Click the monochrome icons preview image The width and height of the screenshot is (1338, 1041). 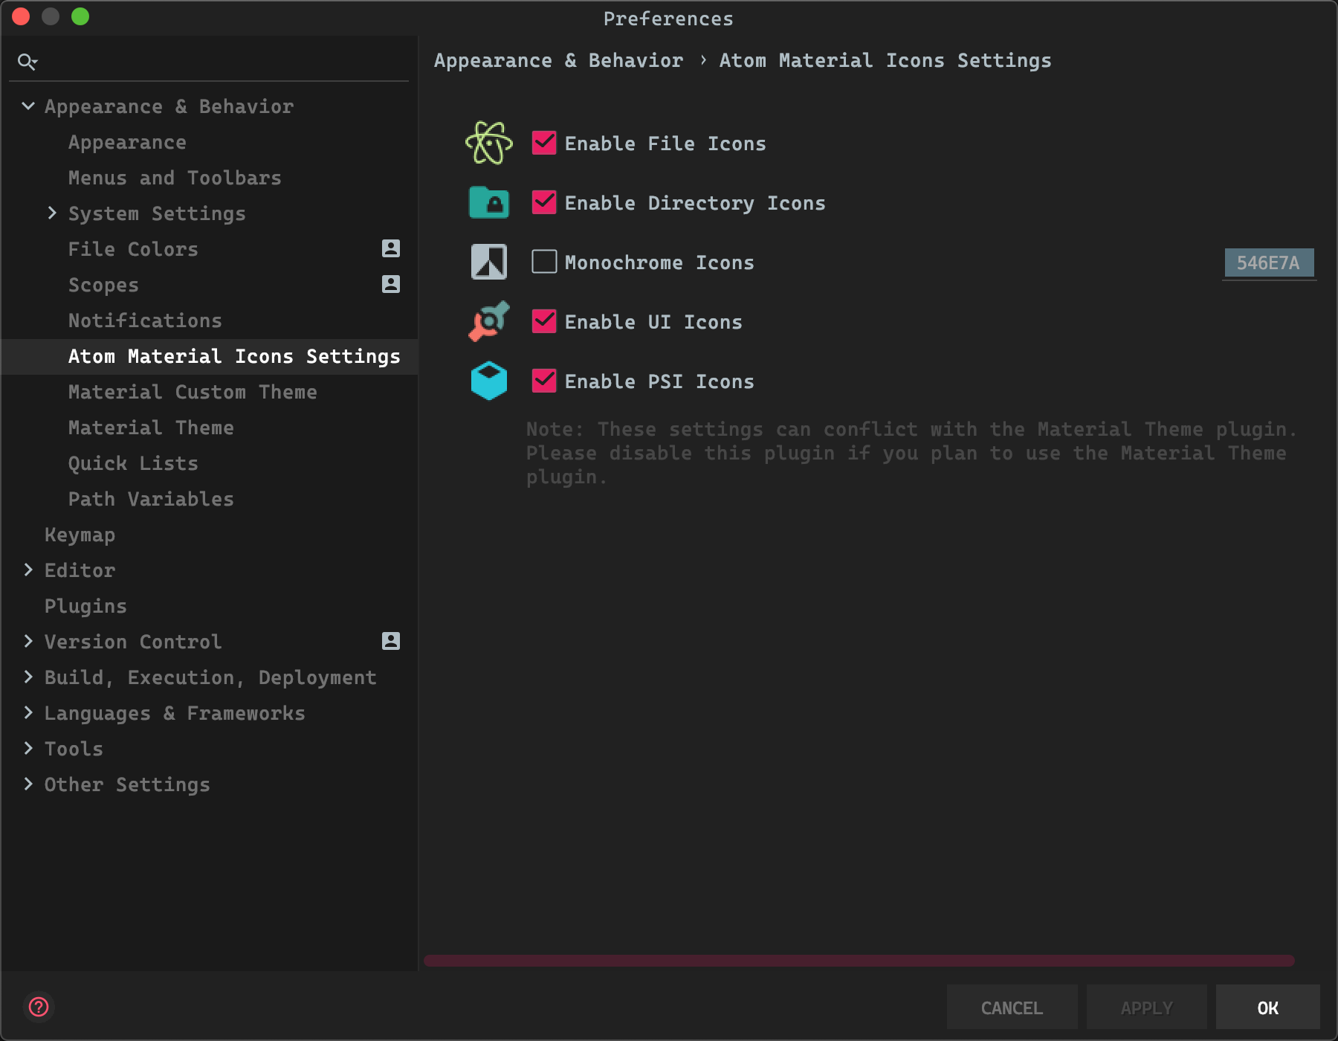pos(488,261)
